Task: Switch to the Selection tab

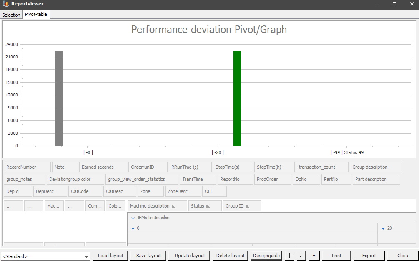Action: pyautogui.click(x=11, y=15)
